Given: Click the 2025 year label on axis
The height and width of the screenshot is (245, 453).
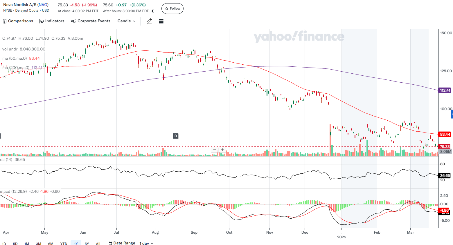Looking at the screenshot, I should (341, 237).
